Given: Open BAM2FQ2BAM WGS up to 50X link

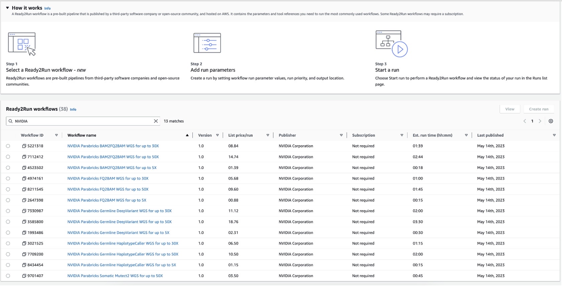Looking at the screenshot, I should [113, 157].
